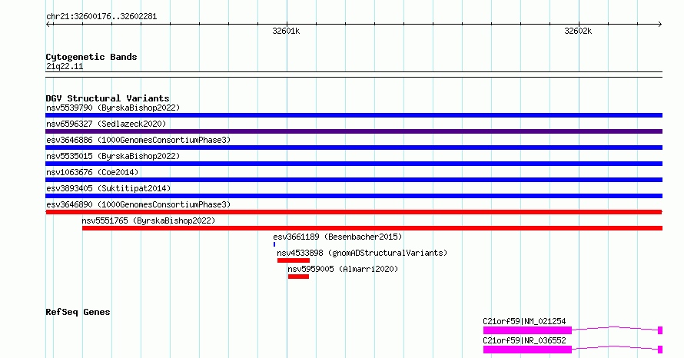
Task: Open the nsv1063676 (Coe2014) variant label
Action: coord(92,172)
